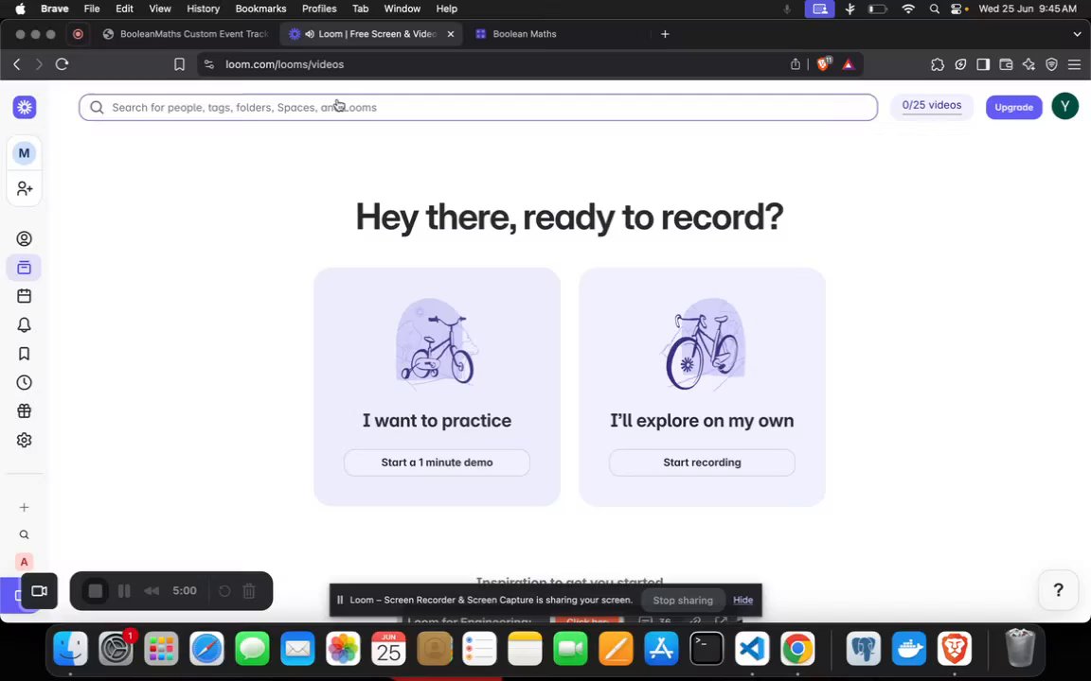Expand the tab list chevron
The width and height of the screenshot is (1091, 681).
pyautogui.click(x=1077, y=33)
